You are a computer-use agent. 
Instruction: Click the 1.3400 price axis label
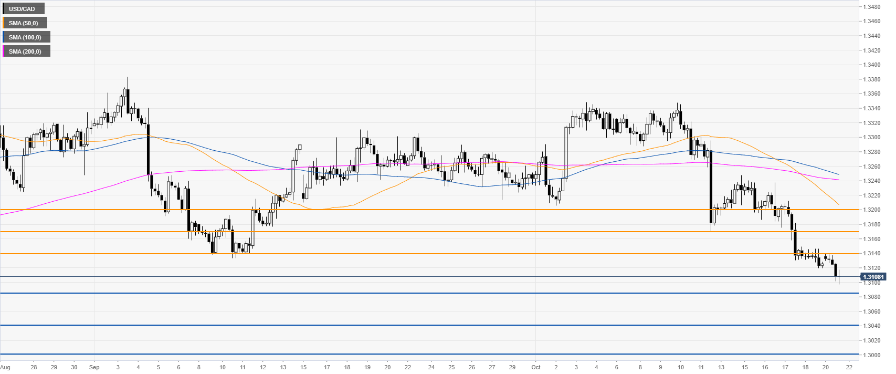click(872, 65)
